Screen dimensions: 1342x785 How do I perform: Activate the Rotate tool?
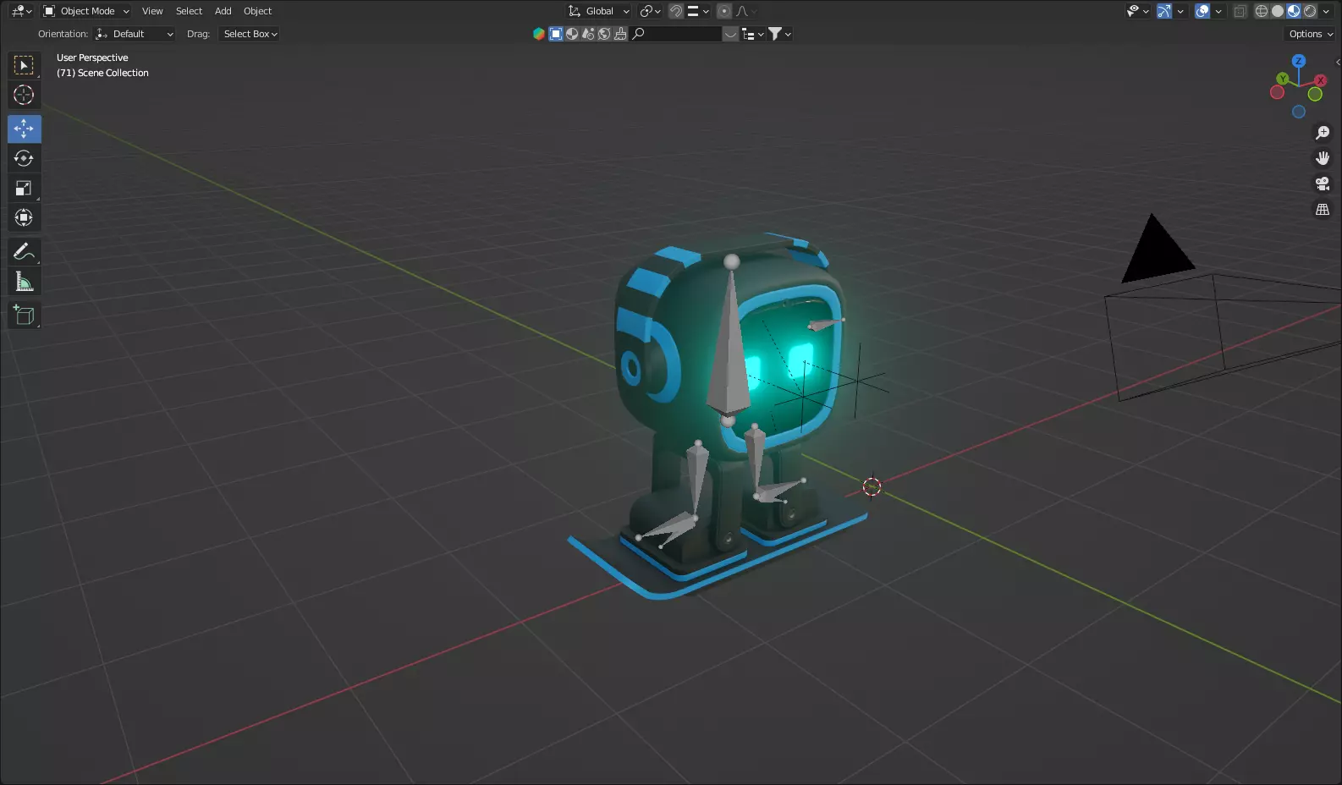24,158
